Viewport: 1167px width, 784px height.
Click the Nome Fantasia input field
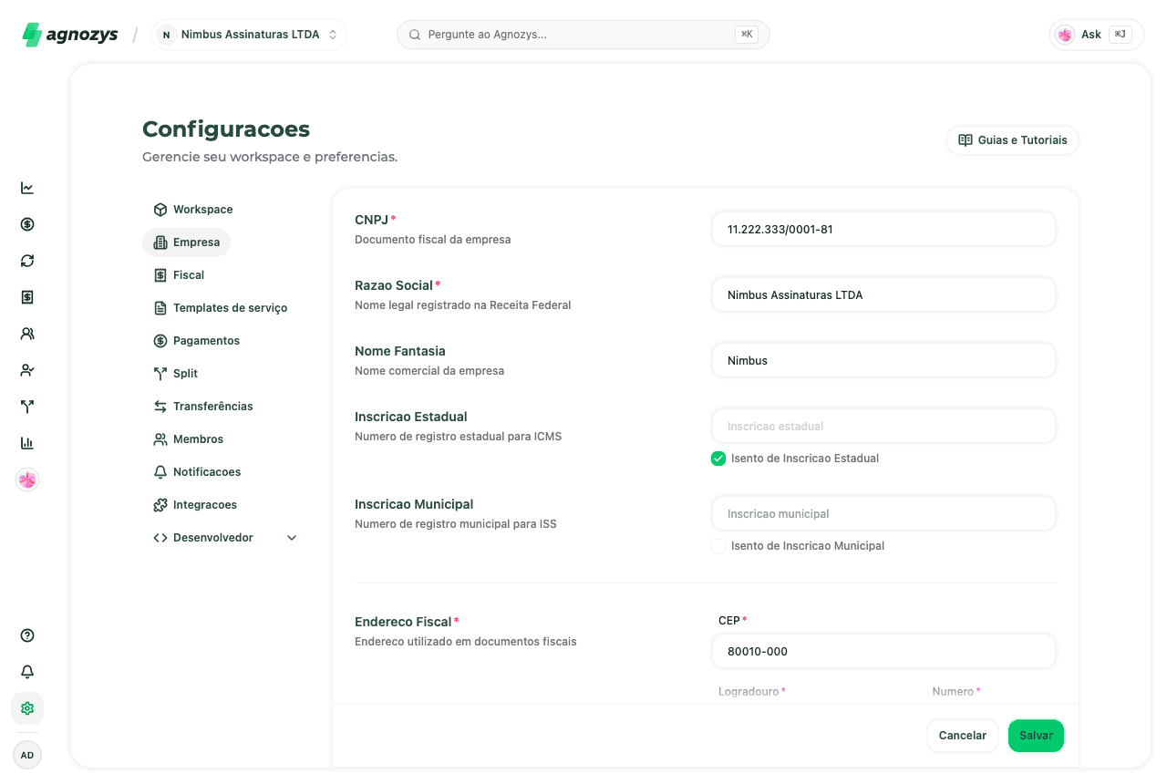[x=883, y=361]
